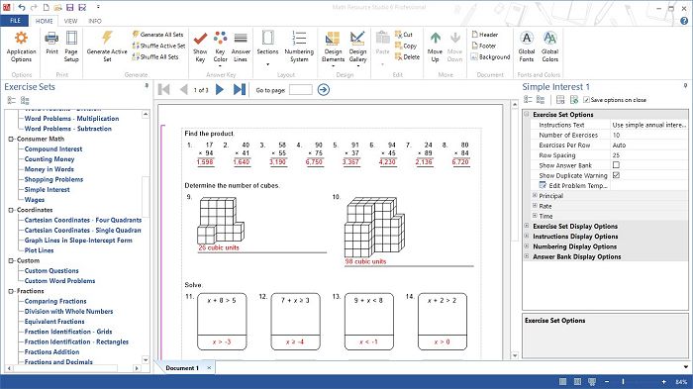693x389 pixels.
Task: Open Page Setup
Action: pyautogui.click(x=71, y=47)
